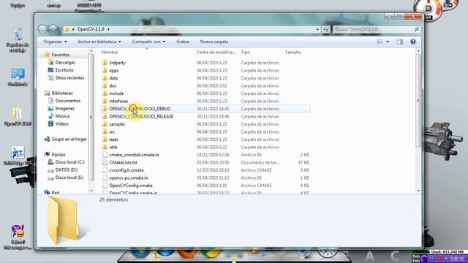Image resolution: width=468 pixels, height=263 pixels.
Task: Open the 3rdparty folder icon
Action: (105, 63)
